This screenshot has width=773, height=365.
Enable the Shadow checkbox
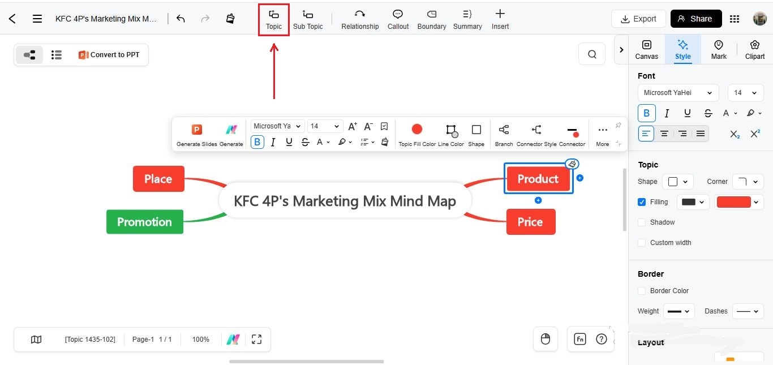(x=642, y=222)
